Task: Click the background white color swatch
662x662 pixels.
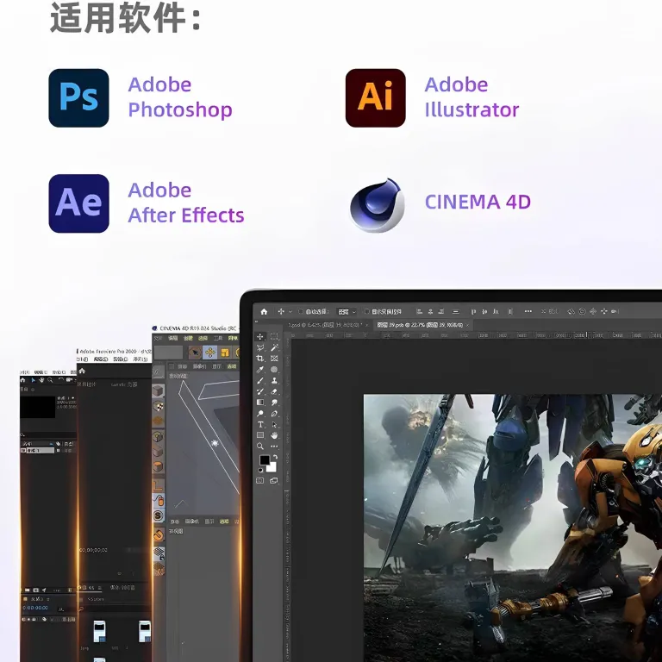Action: [x=272, y=468]
